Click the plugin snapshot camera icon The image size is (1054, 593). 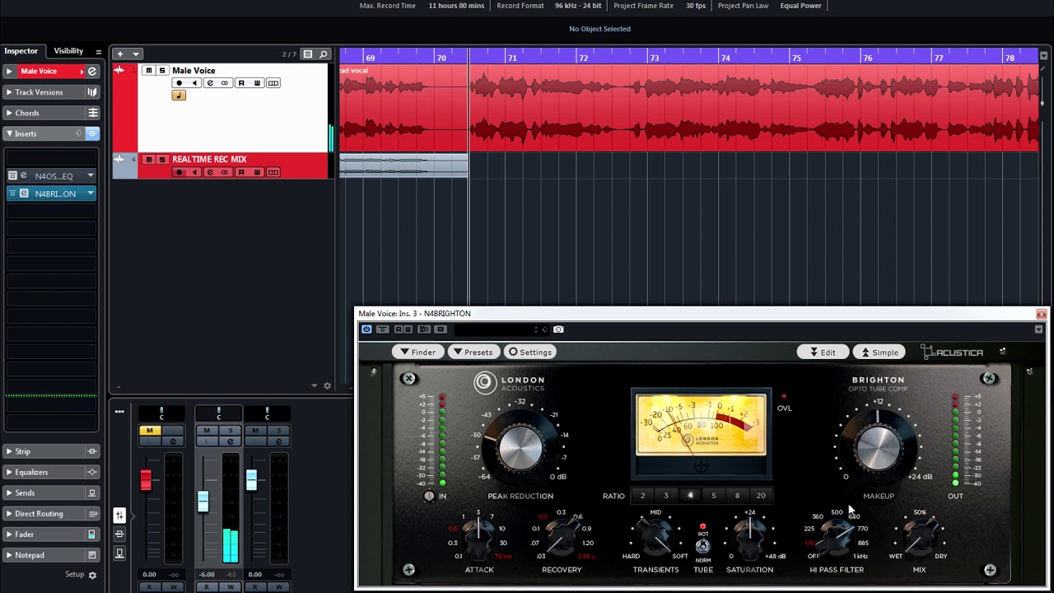pos(558,329)
